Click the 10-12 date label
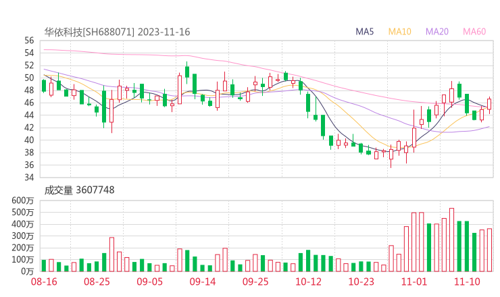The image size is (500, 297). point(308,281)
